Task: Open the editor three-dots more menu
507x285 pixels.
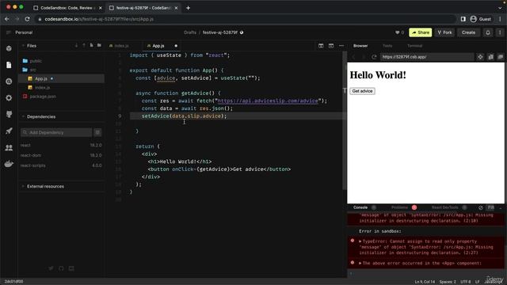Action: (x=341, y=46)
